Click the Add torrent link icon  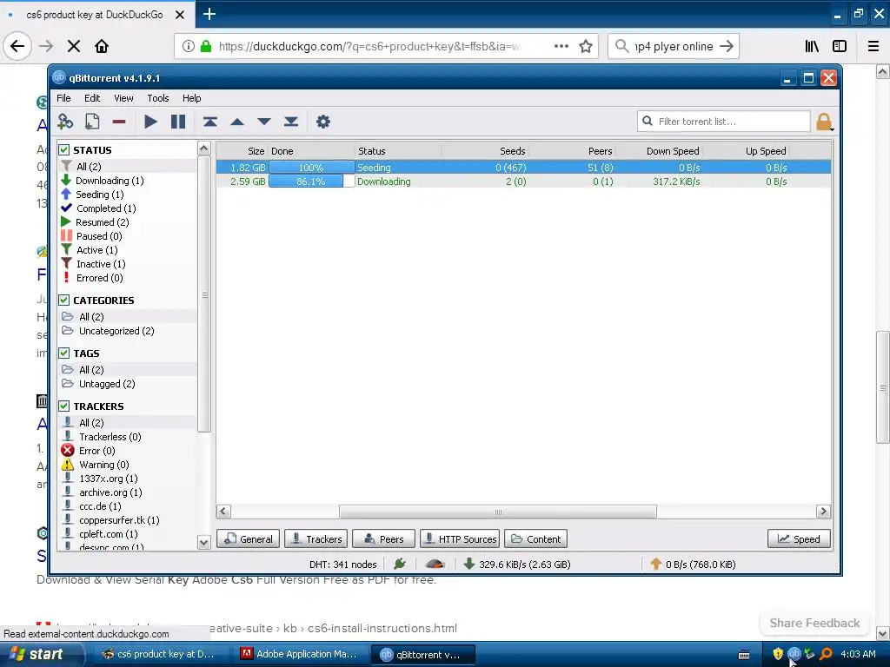(65, 122)
